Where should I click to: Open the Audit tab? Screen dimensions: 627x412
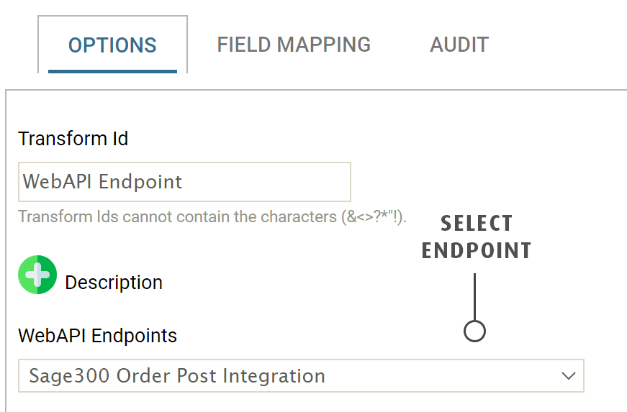click(459, 45)
